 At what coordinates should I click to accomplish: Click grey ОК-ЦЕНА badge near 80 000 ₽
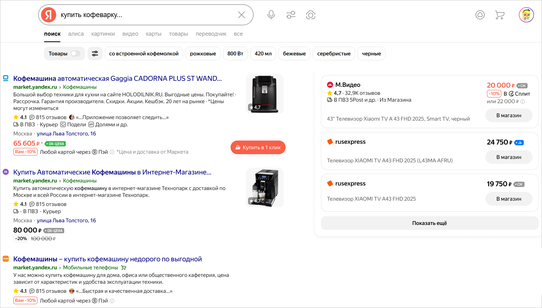click(54, 230)
